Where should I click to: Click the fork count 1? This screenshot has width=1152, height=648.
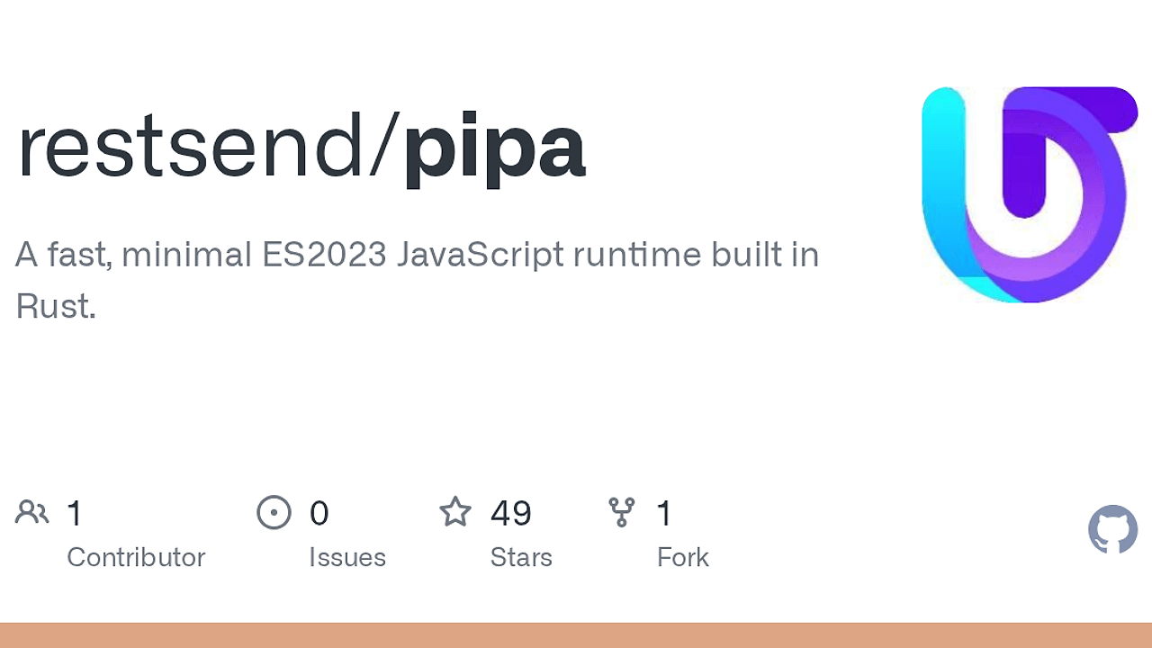pyautogui.click(x=664, y=513)
